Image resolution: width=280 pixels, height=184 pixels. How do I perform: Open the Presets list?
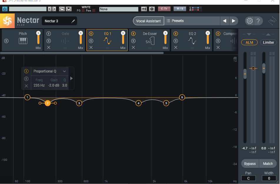click(x=192, y=21)
